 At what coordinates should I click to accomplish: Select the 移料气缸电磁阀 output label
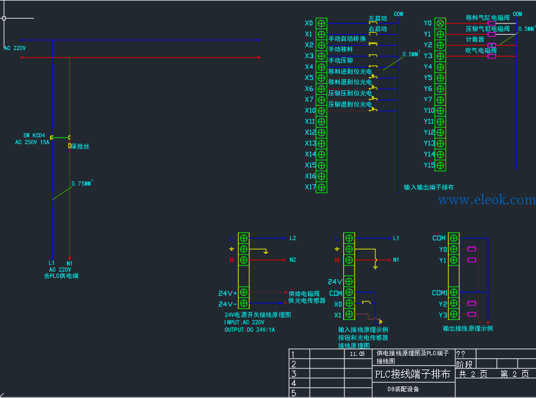coord(488,18)
